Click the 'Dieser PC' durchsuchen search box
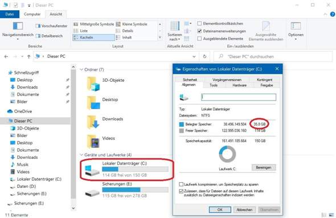 click(273, 57)
